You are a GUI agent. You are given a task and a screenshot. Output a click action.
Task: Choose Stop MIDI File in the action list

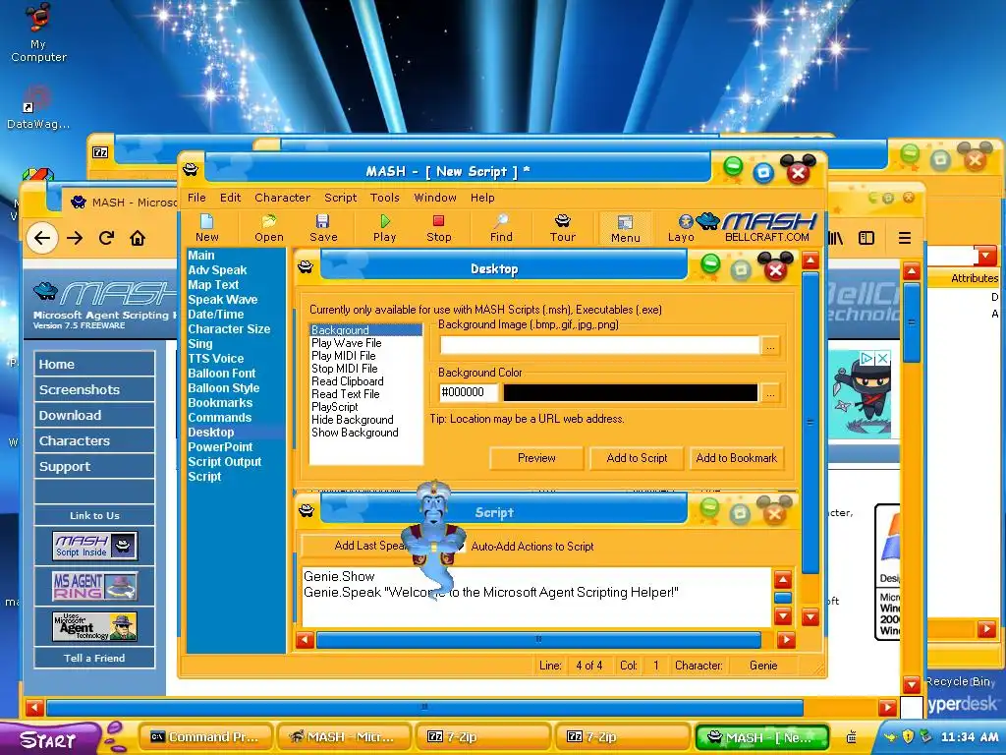coord(344,370)
